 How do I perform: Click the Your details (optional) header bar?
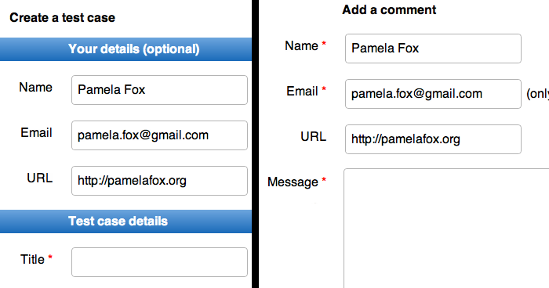(125, 49)
